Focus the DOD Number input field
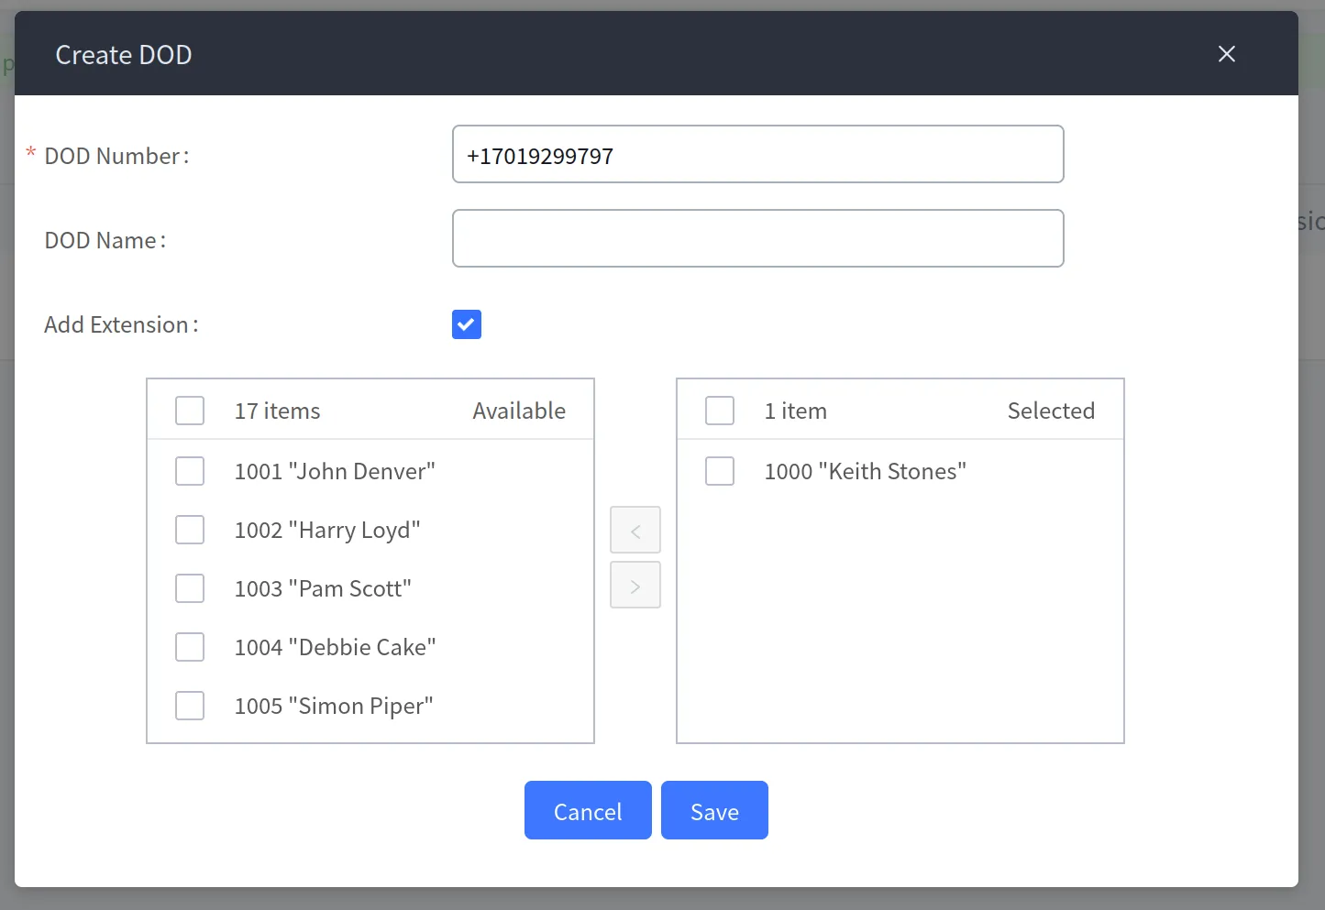Image resolution: width=1325 pixels, height=910 pixels. coord(757,155)
